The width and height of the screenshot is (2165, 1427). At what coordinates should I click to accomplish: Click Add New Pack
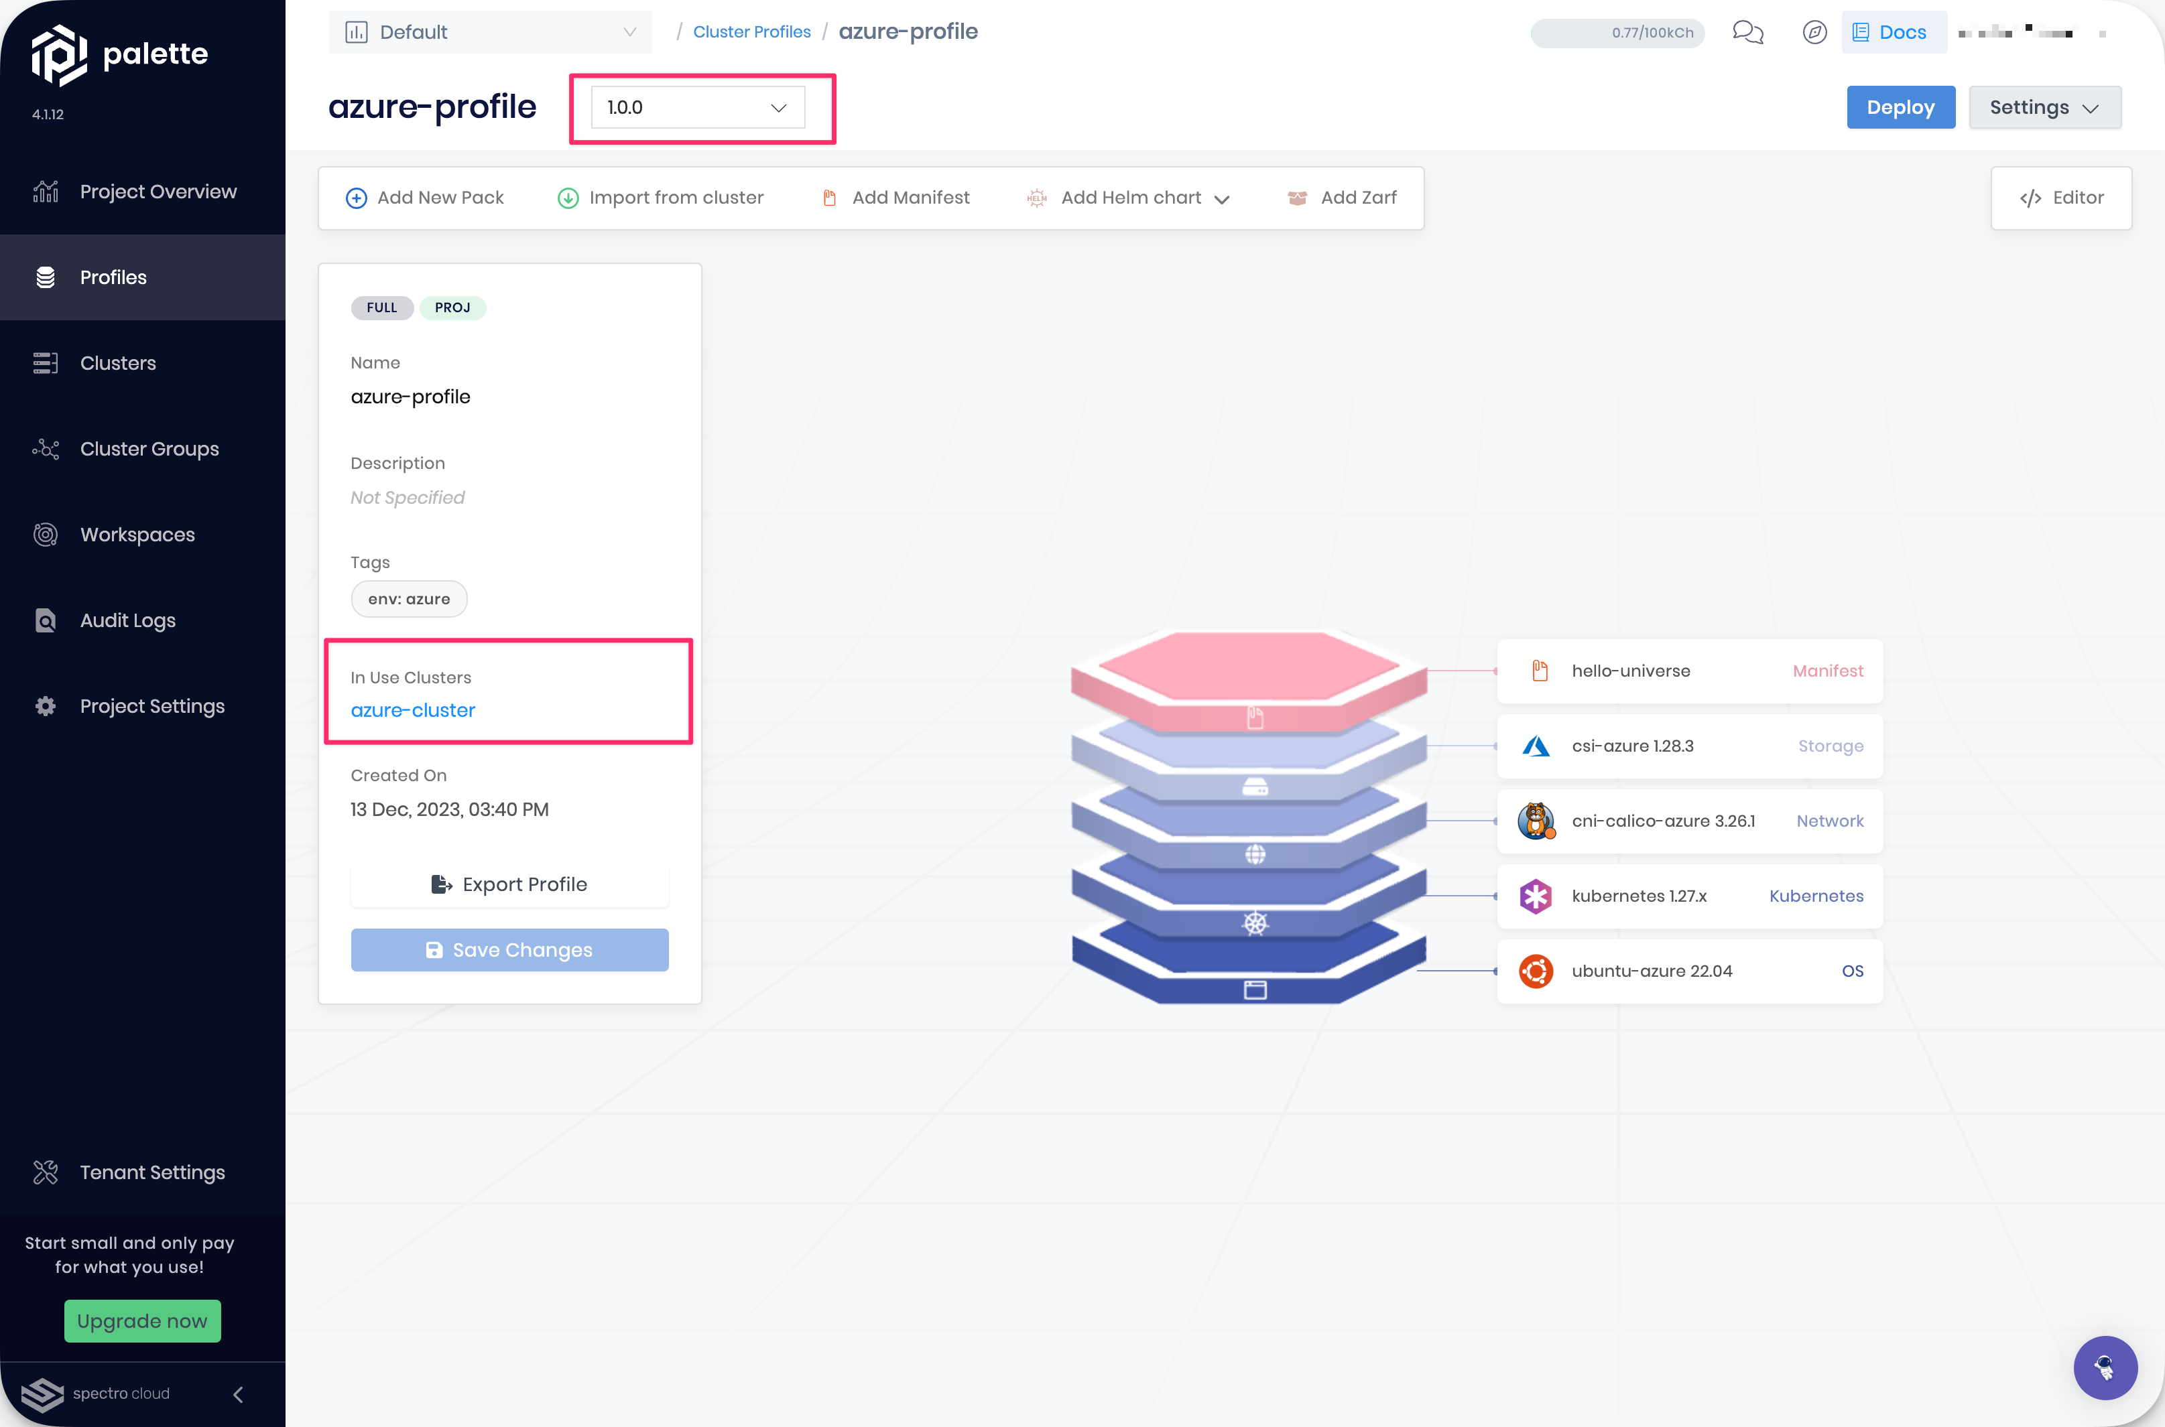(x=424, y=198)
